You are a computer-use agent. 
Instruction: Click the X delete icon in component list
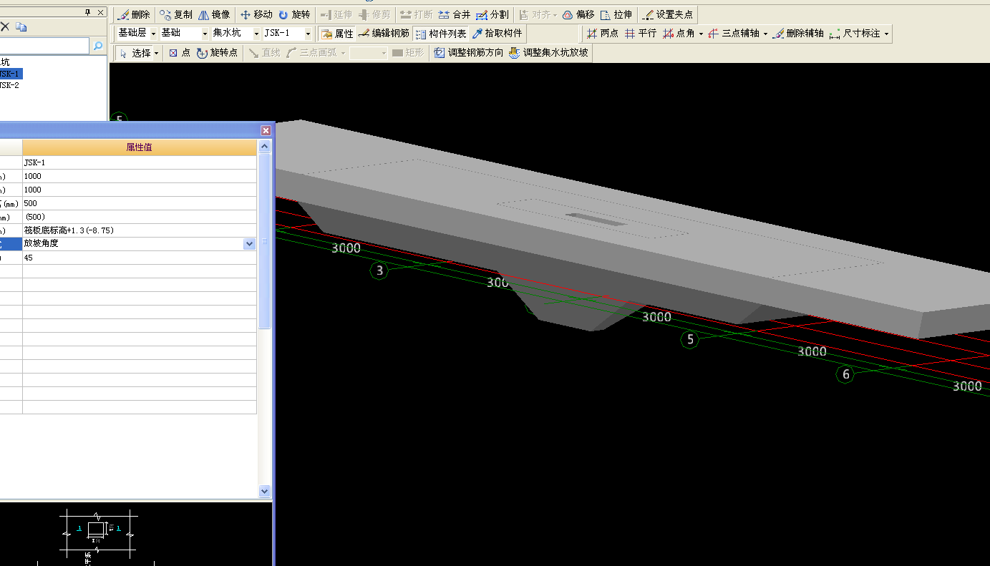tap(4, 26)
